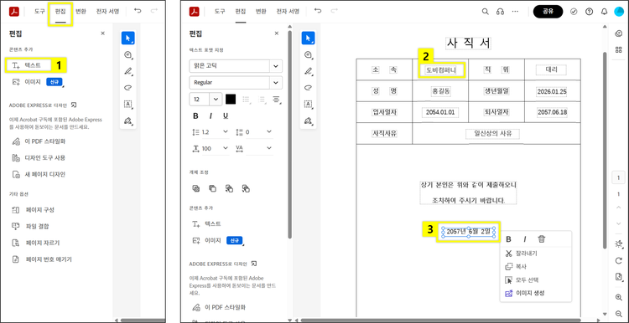Screen dimensions: 629x323
Task: Select the highlighter pen tool in right window
Action: pos(308,71)
